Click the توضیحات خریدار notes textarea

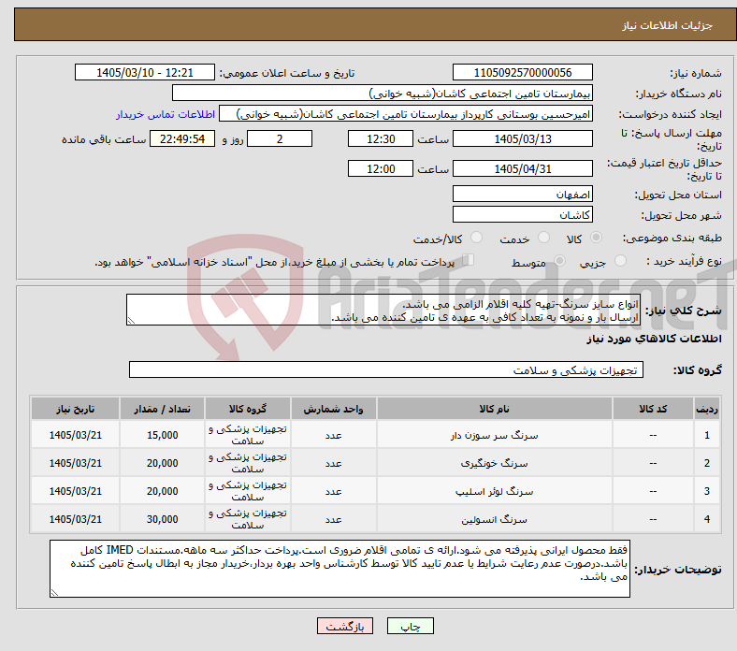(340, 569)
